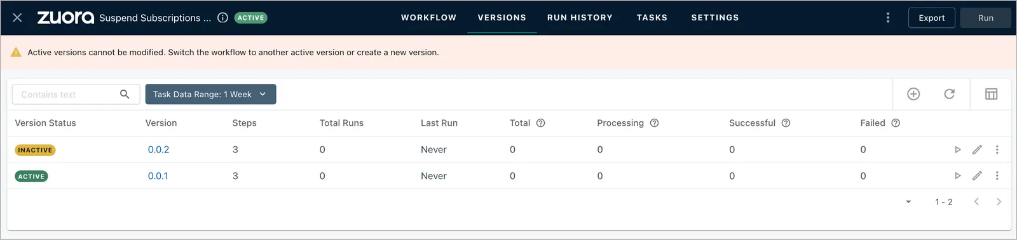Click the Zuora logo
Viewport: 1017px width, 240px height.
(x=65, y=18)
